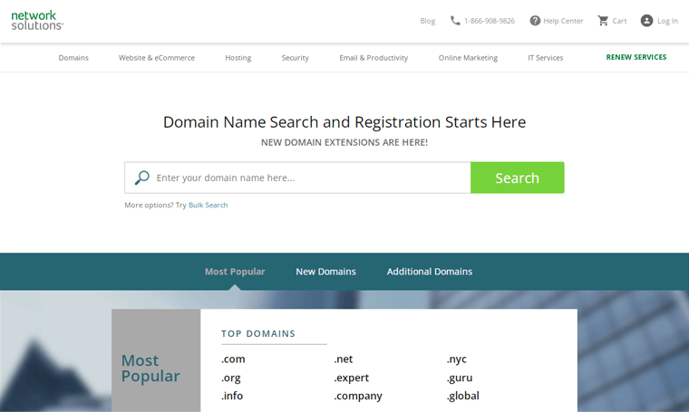Click the .com domain
The height and width of the screenshot is (412, 689).
click(x=233, y=359)
